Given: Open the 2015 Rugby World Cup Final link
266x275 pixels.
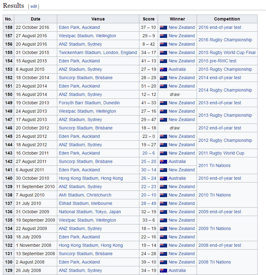Looking at the screenshot, I should (x=227, y=52).
